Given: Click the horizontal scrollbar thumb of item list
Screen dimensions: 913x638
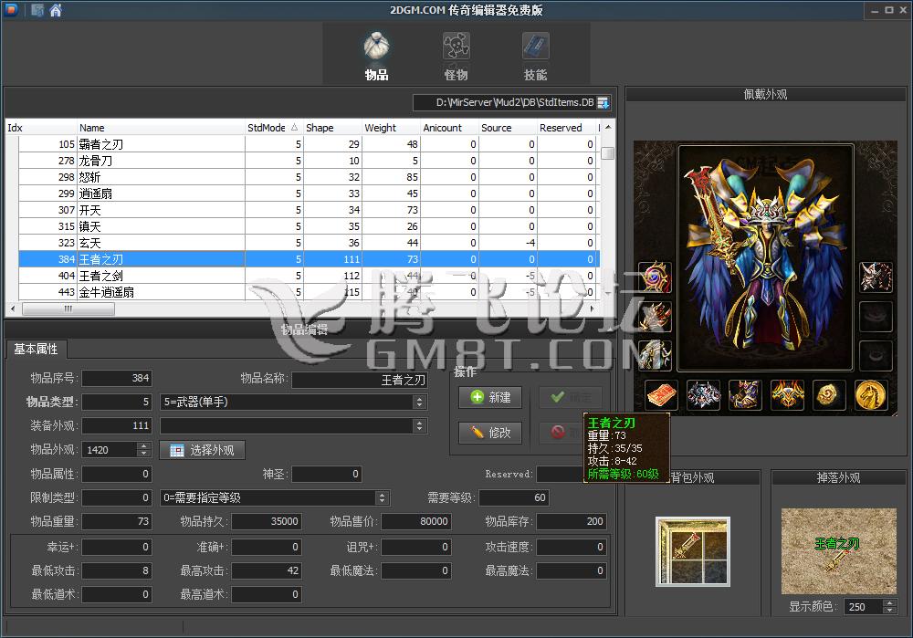Looking at the screenshot, I should coord(68,309).
